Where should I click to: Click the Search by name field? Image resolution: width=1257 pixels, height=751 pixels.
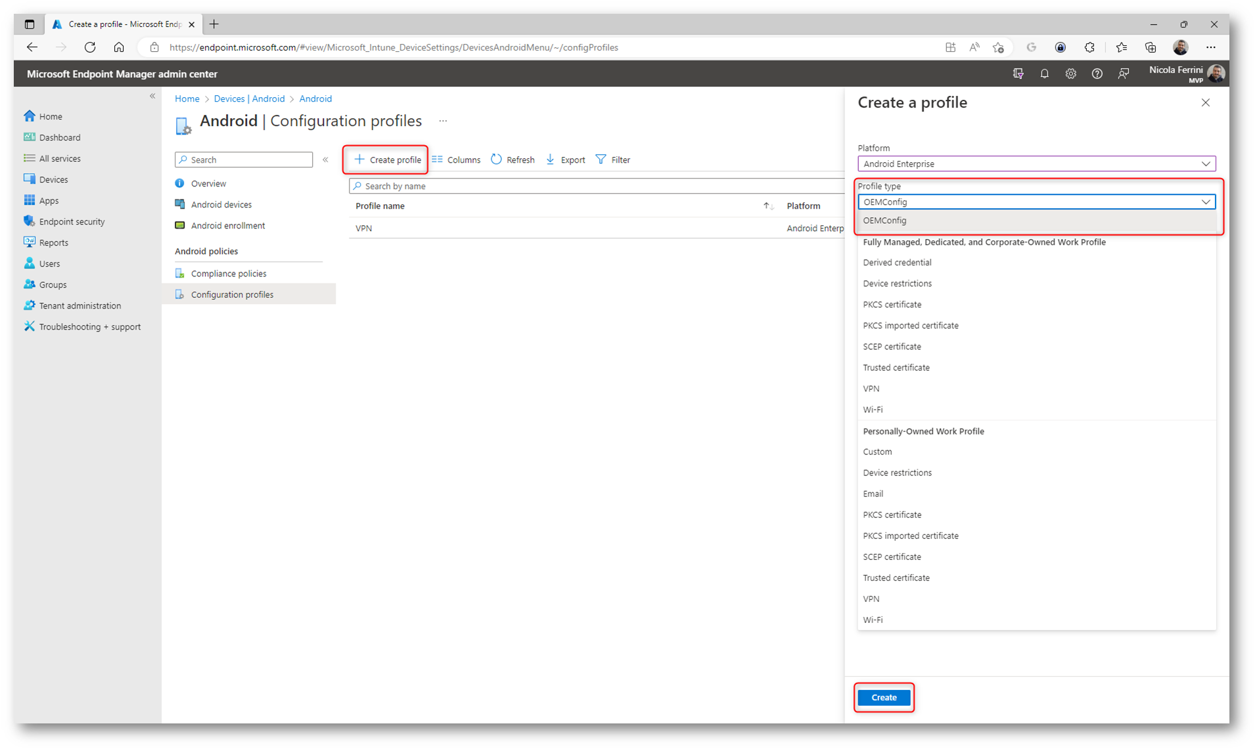[x=597, y=186]
